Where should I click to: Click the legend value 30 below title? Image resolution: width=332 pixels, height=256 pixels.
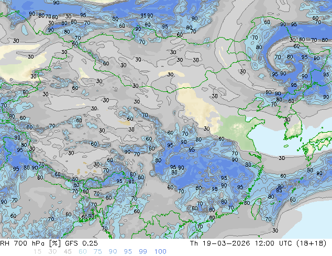pyautogui.click(x=52, y=252)
